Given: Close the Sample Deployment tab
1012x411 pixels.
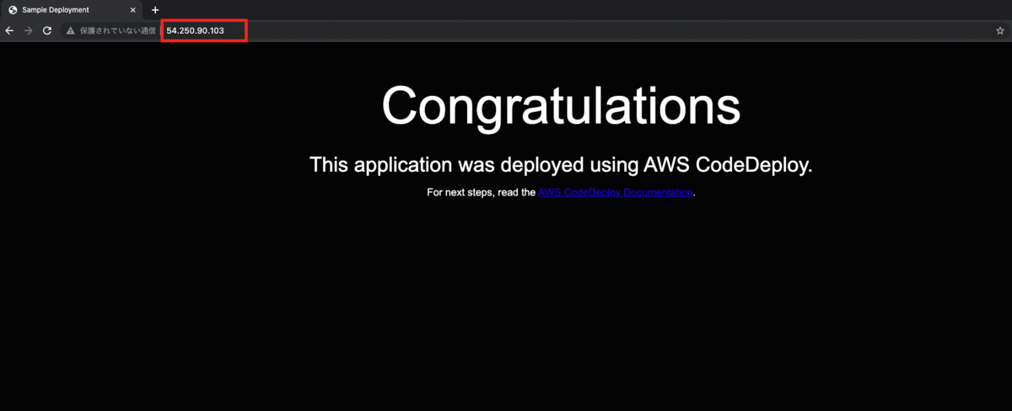Looking at the screenshot, I should point(135,10).
